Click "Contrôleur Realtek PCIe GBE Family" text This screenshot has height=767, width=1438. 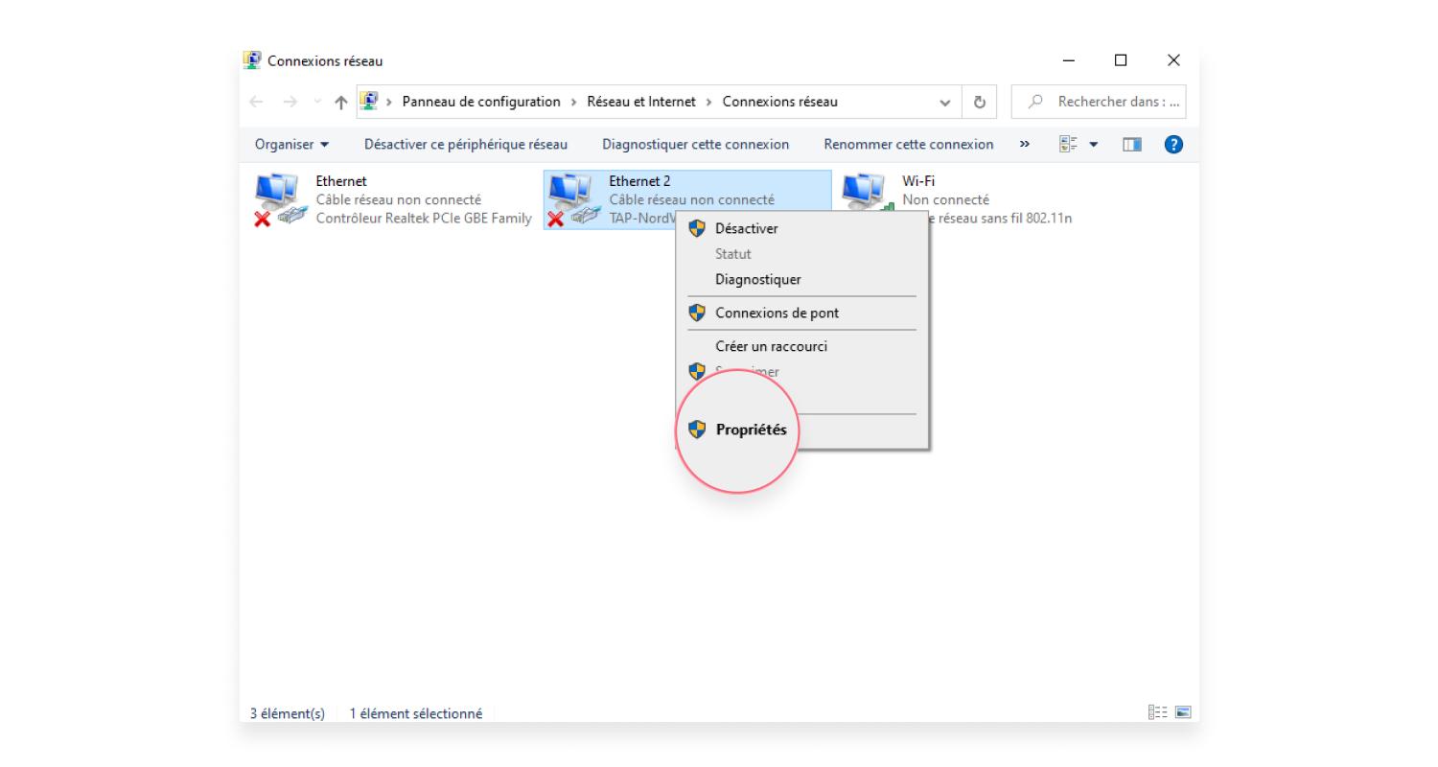coord(424,219)
